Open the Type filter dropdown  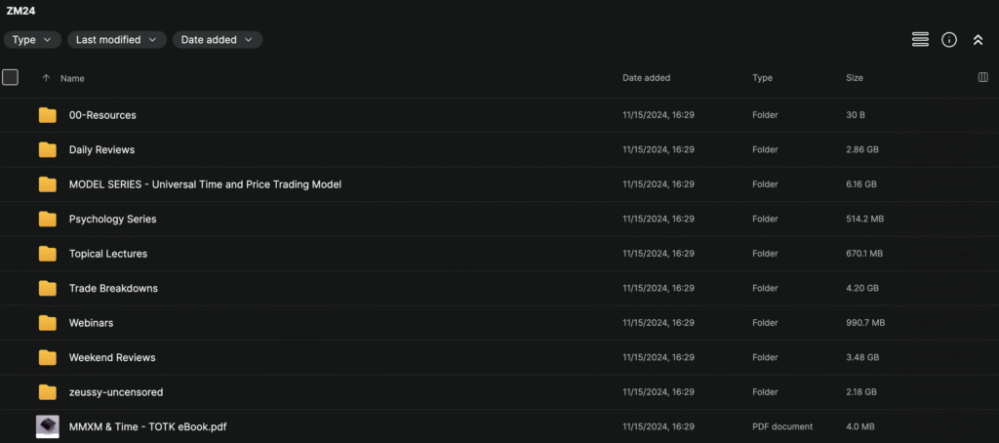click(32, 40)
